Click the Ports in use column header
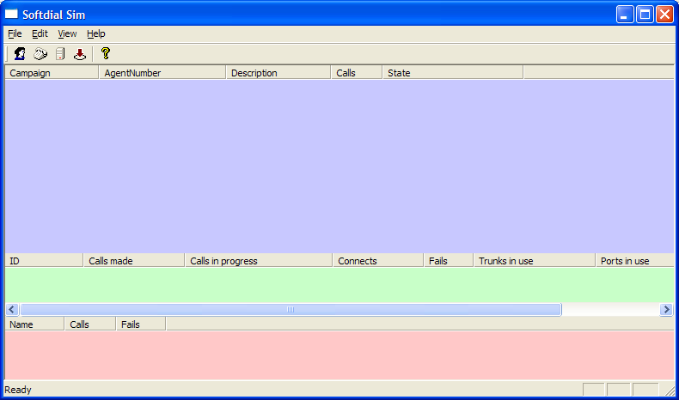 click(635, 261)
